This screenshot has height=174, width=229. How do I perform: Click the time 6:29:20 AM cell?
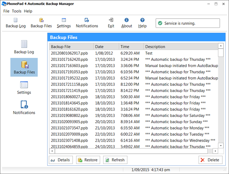click(130, 53)
